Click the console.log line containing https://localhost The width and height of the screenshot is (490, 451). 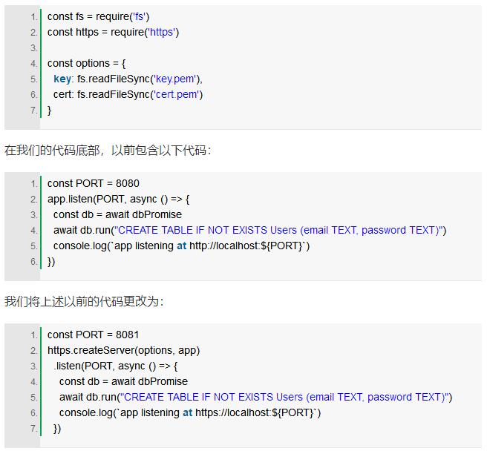(x=189, y=412)
